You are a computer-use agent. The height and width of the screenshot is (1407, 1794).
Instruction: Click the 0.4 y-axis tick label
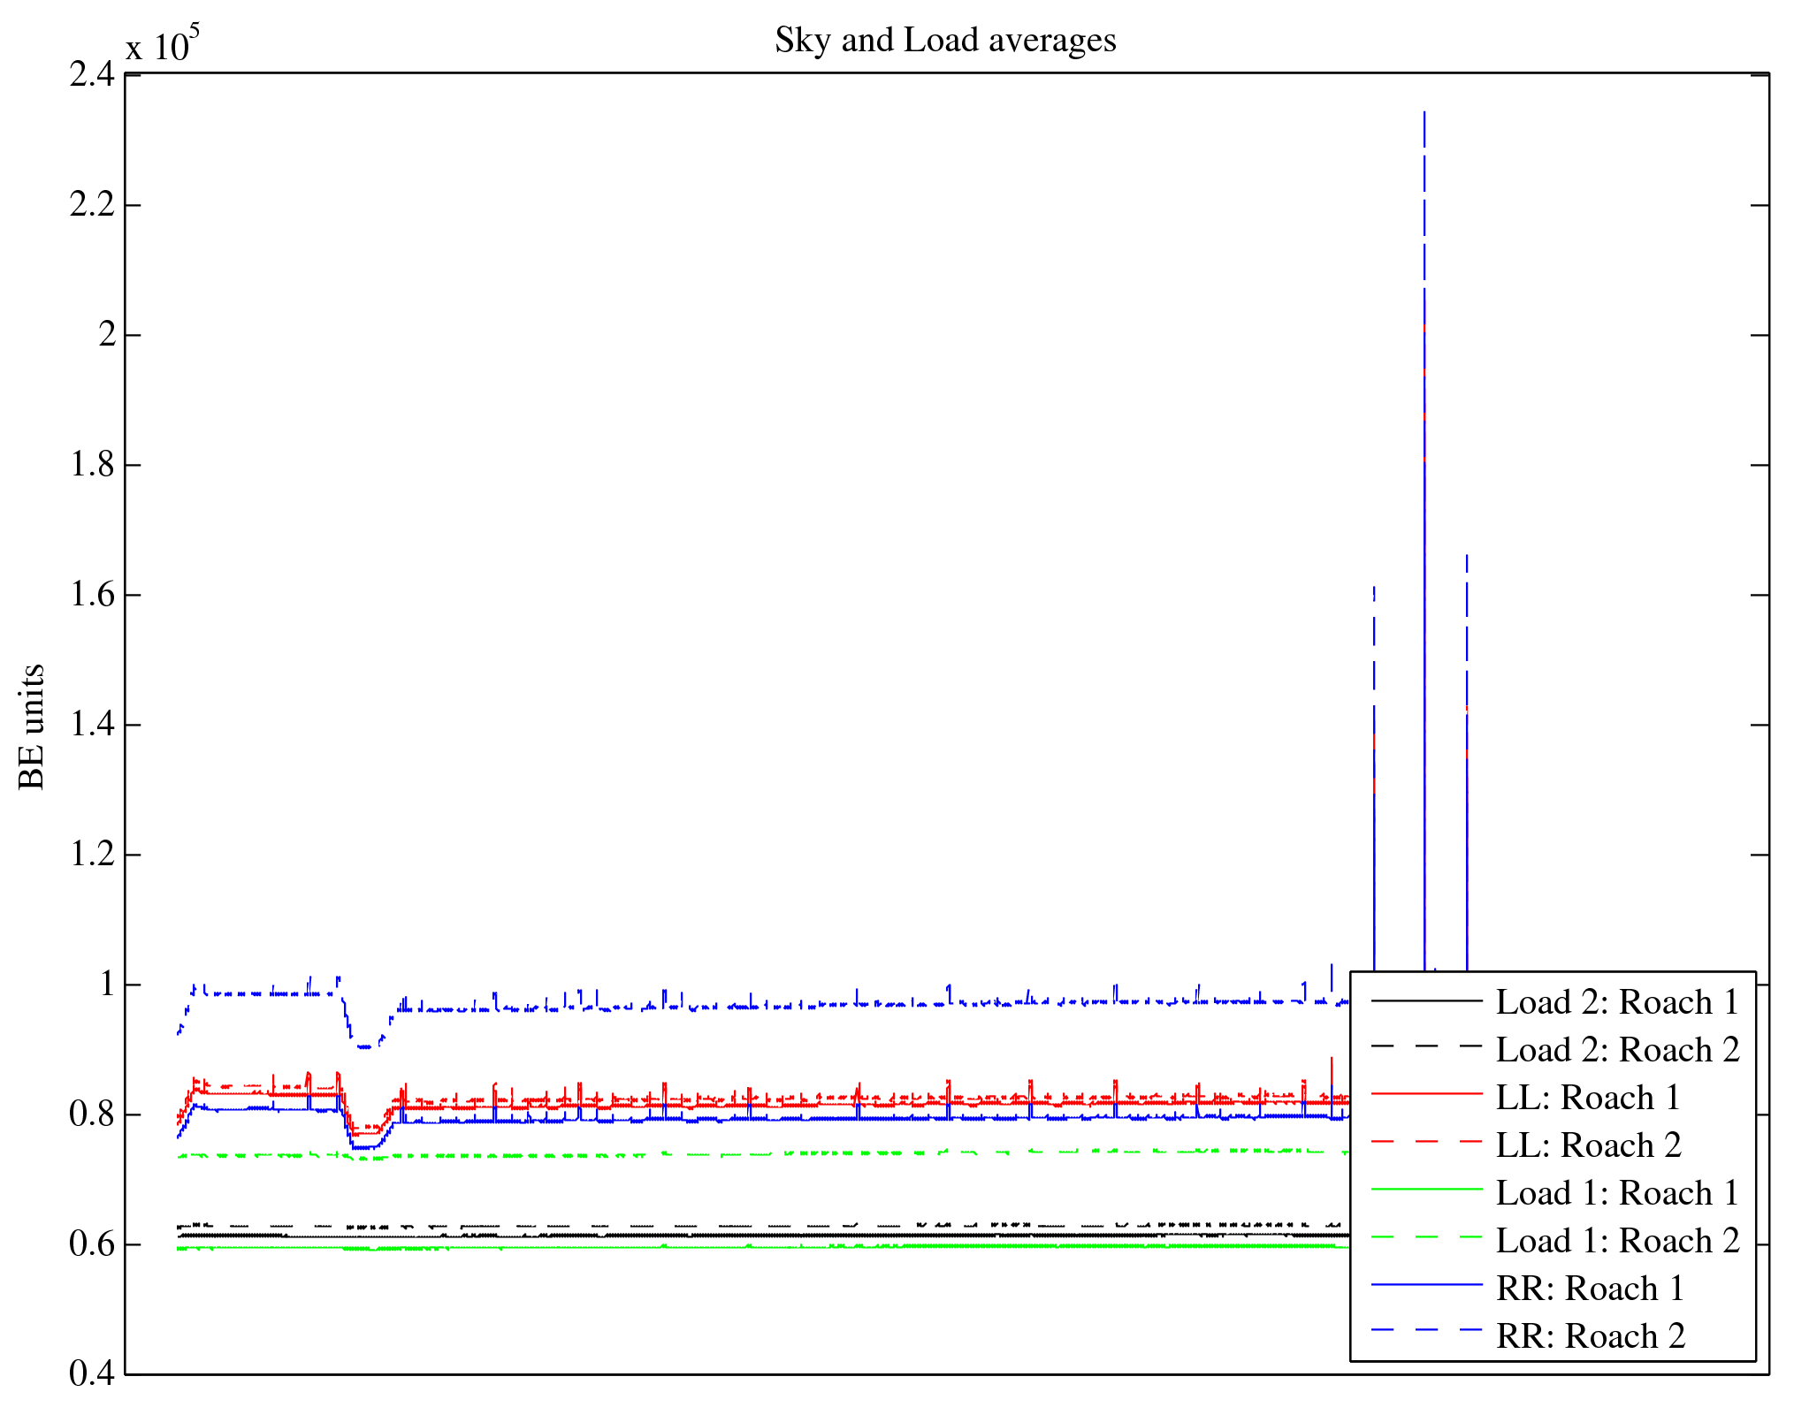point(92,1373)
